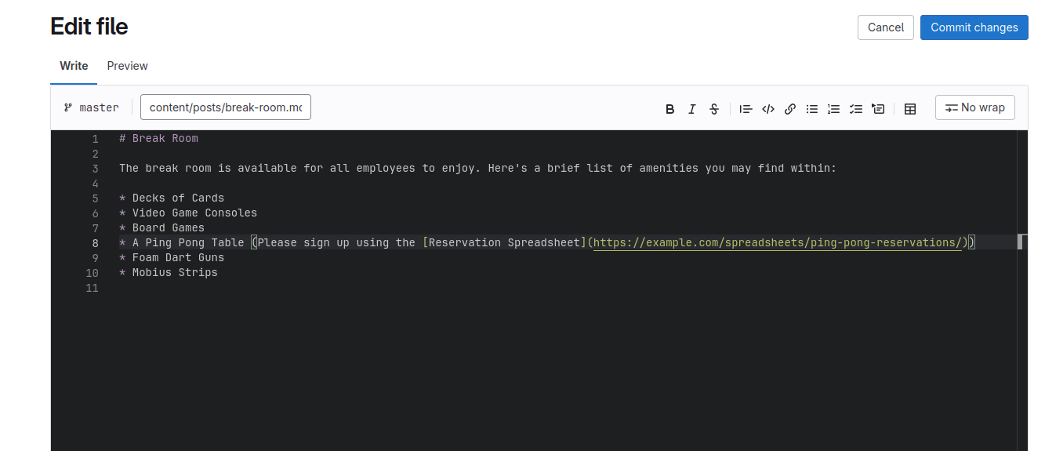The width and height of the screenshot is (1045, 451).
Task: Insert a collapsible section
Action: 878,109
